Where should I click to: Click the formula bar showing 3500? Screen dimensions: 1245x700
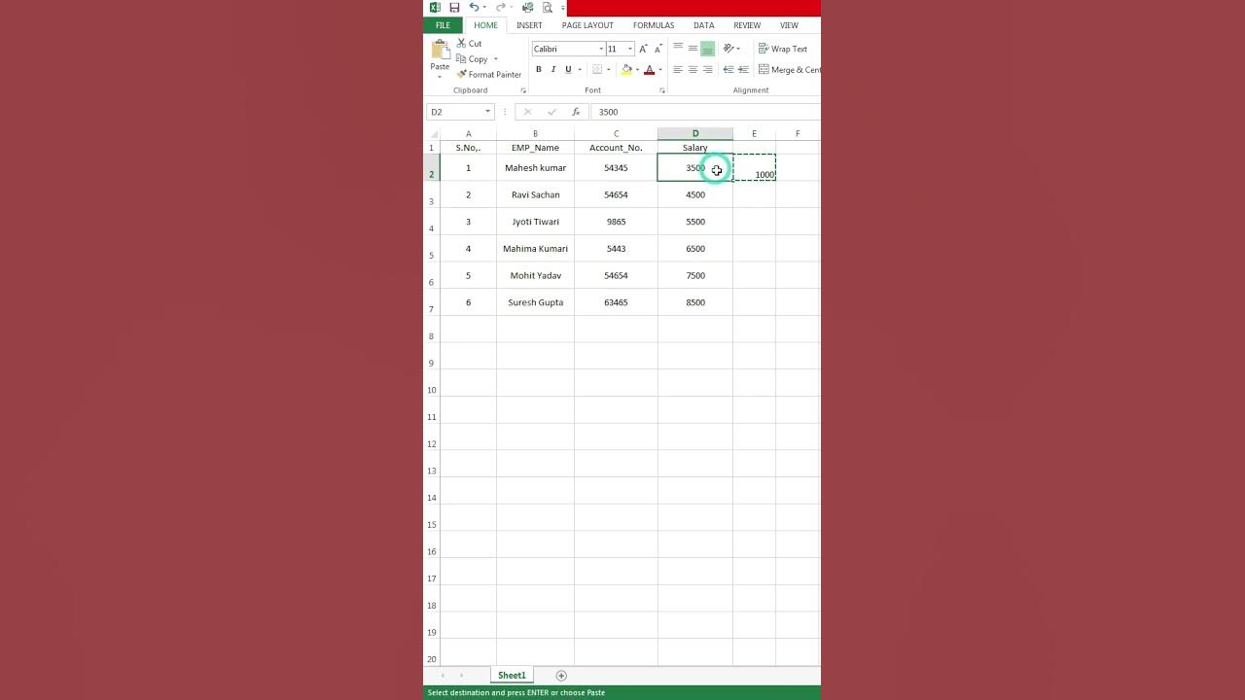click(x=705, y=112)
